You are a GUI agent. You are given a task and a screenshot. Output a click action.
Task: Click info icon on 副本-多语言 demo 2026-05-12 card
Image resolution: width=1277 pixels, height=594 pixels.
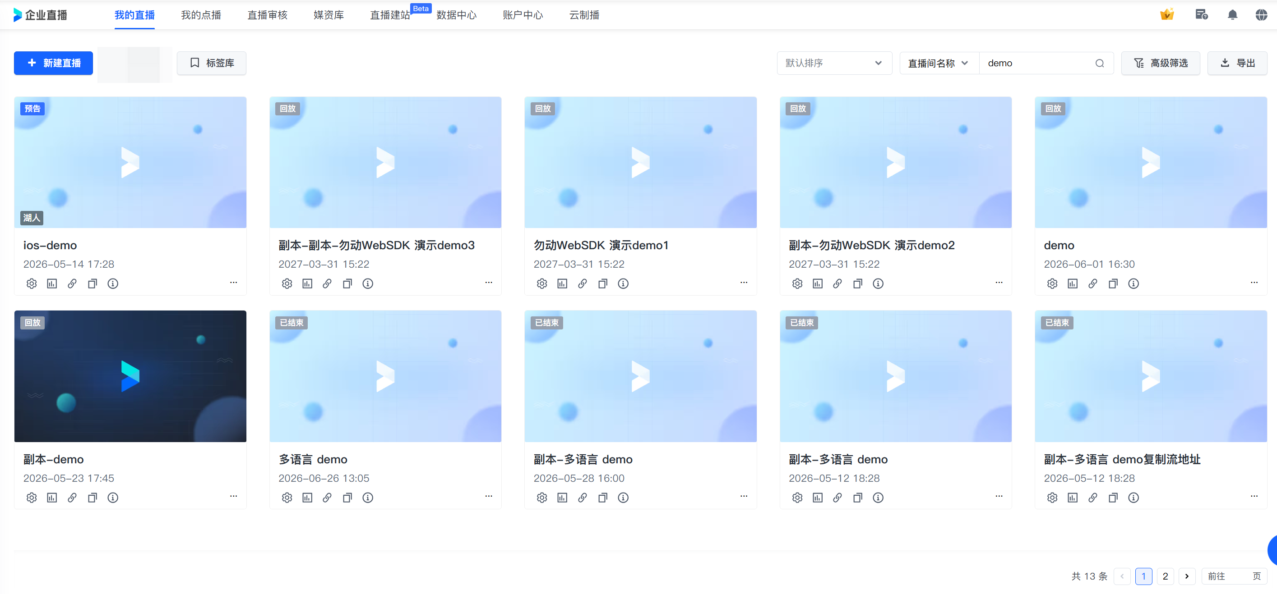(x=878, y=498)
